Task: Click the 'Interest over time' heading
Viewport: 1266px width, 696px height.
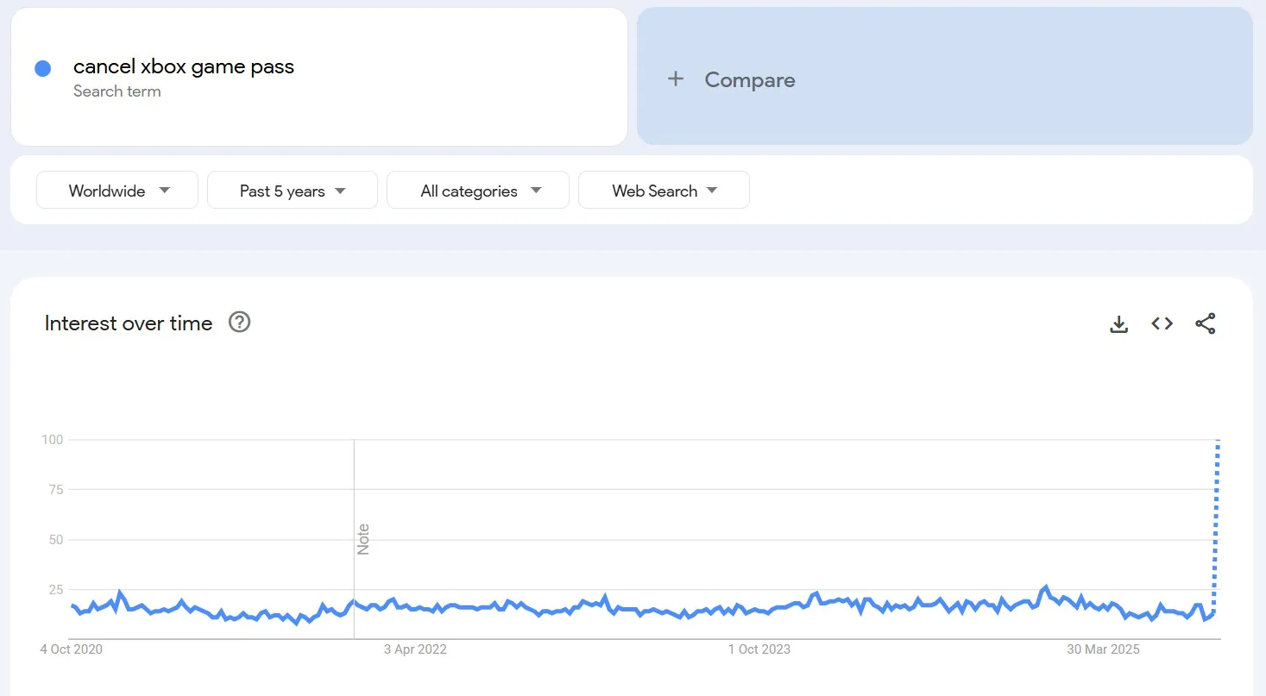Action: pos(129,323)
